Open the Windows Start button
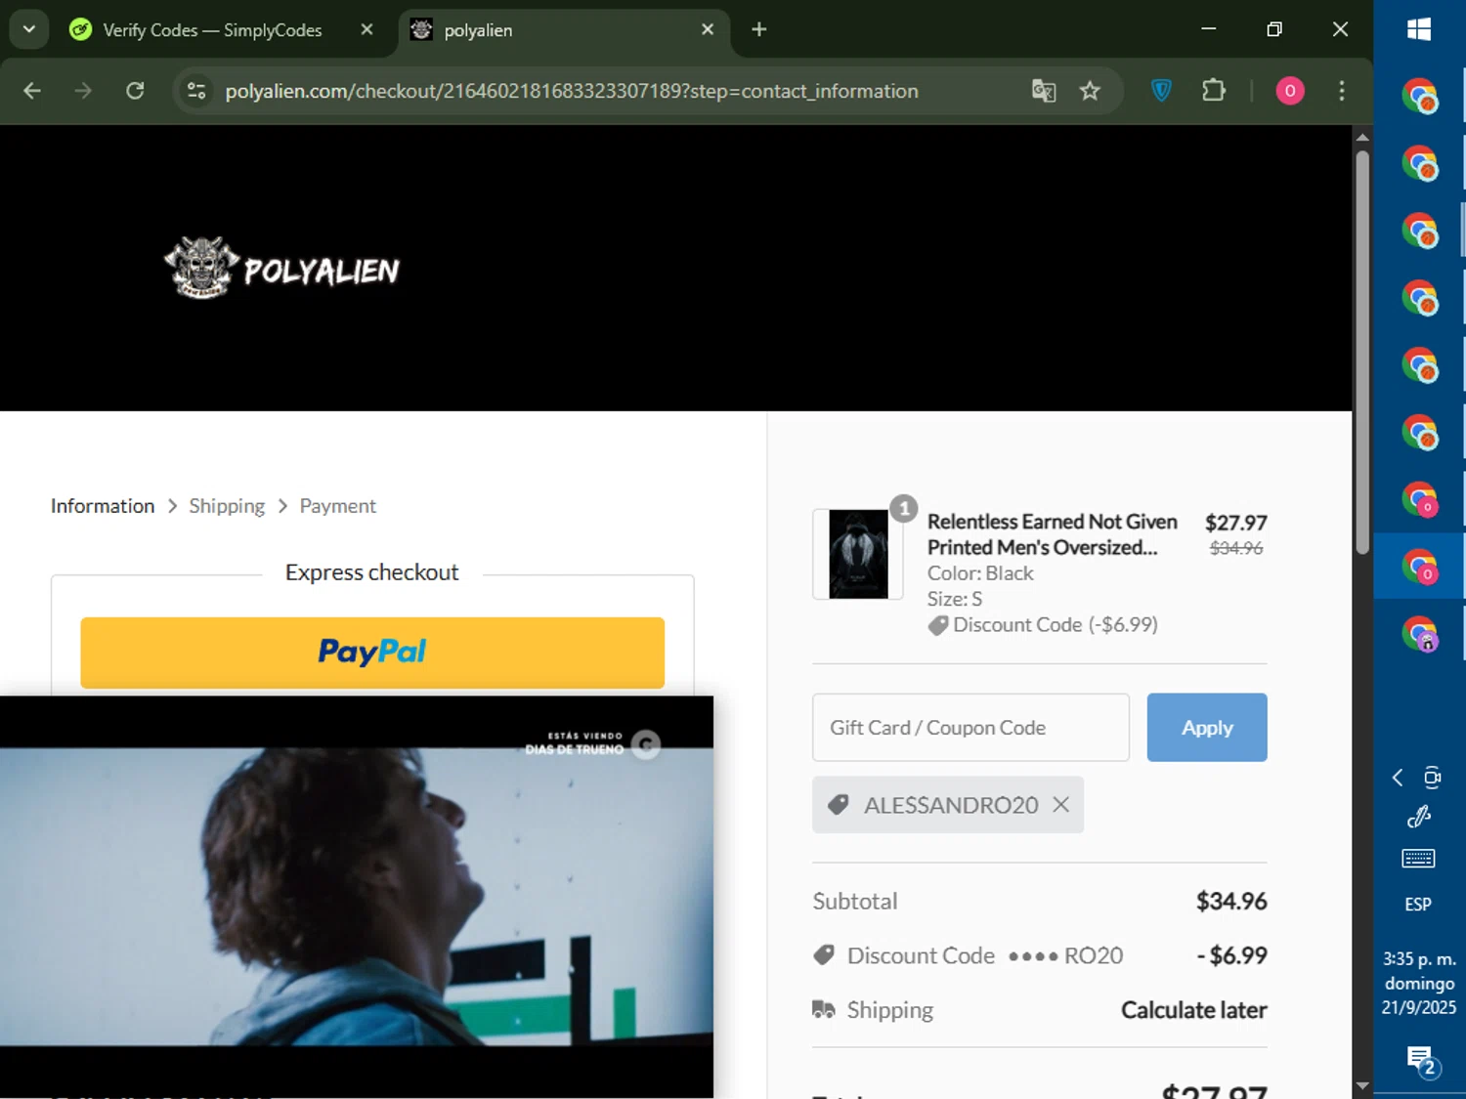This screenshot has width=1466, height=1099. pos(1419,29)
